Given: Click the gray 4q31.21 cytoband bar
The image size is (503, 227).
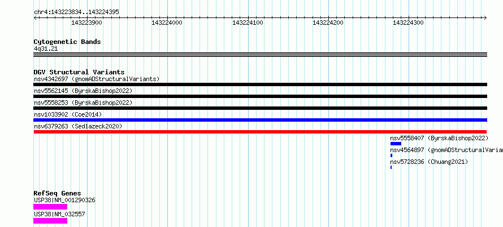Looking at the screenshot, I should 260,55.
